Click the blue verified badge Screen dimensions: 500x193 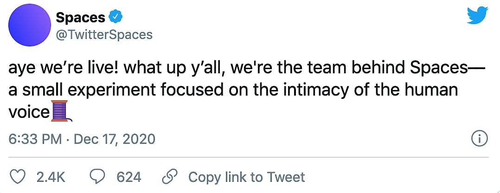[x=115, y=18]
